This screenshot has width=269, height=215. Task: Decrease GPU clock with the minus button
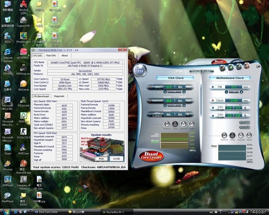click(165, 92)
